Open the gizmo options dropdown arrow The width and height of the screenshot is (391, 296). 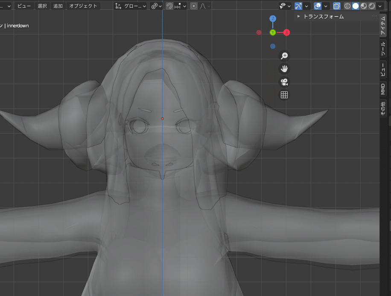306,6
